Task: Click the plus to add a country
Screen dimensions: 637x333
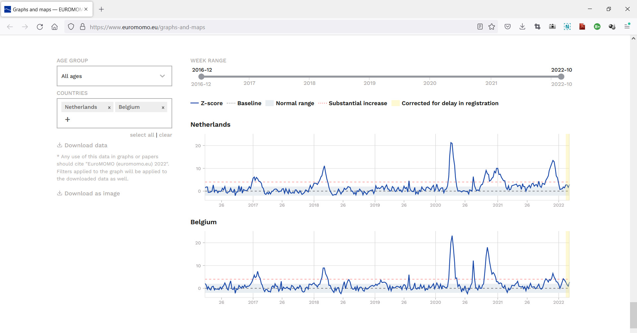Action: (68, 119)
